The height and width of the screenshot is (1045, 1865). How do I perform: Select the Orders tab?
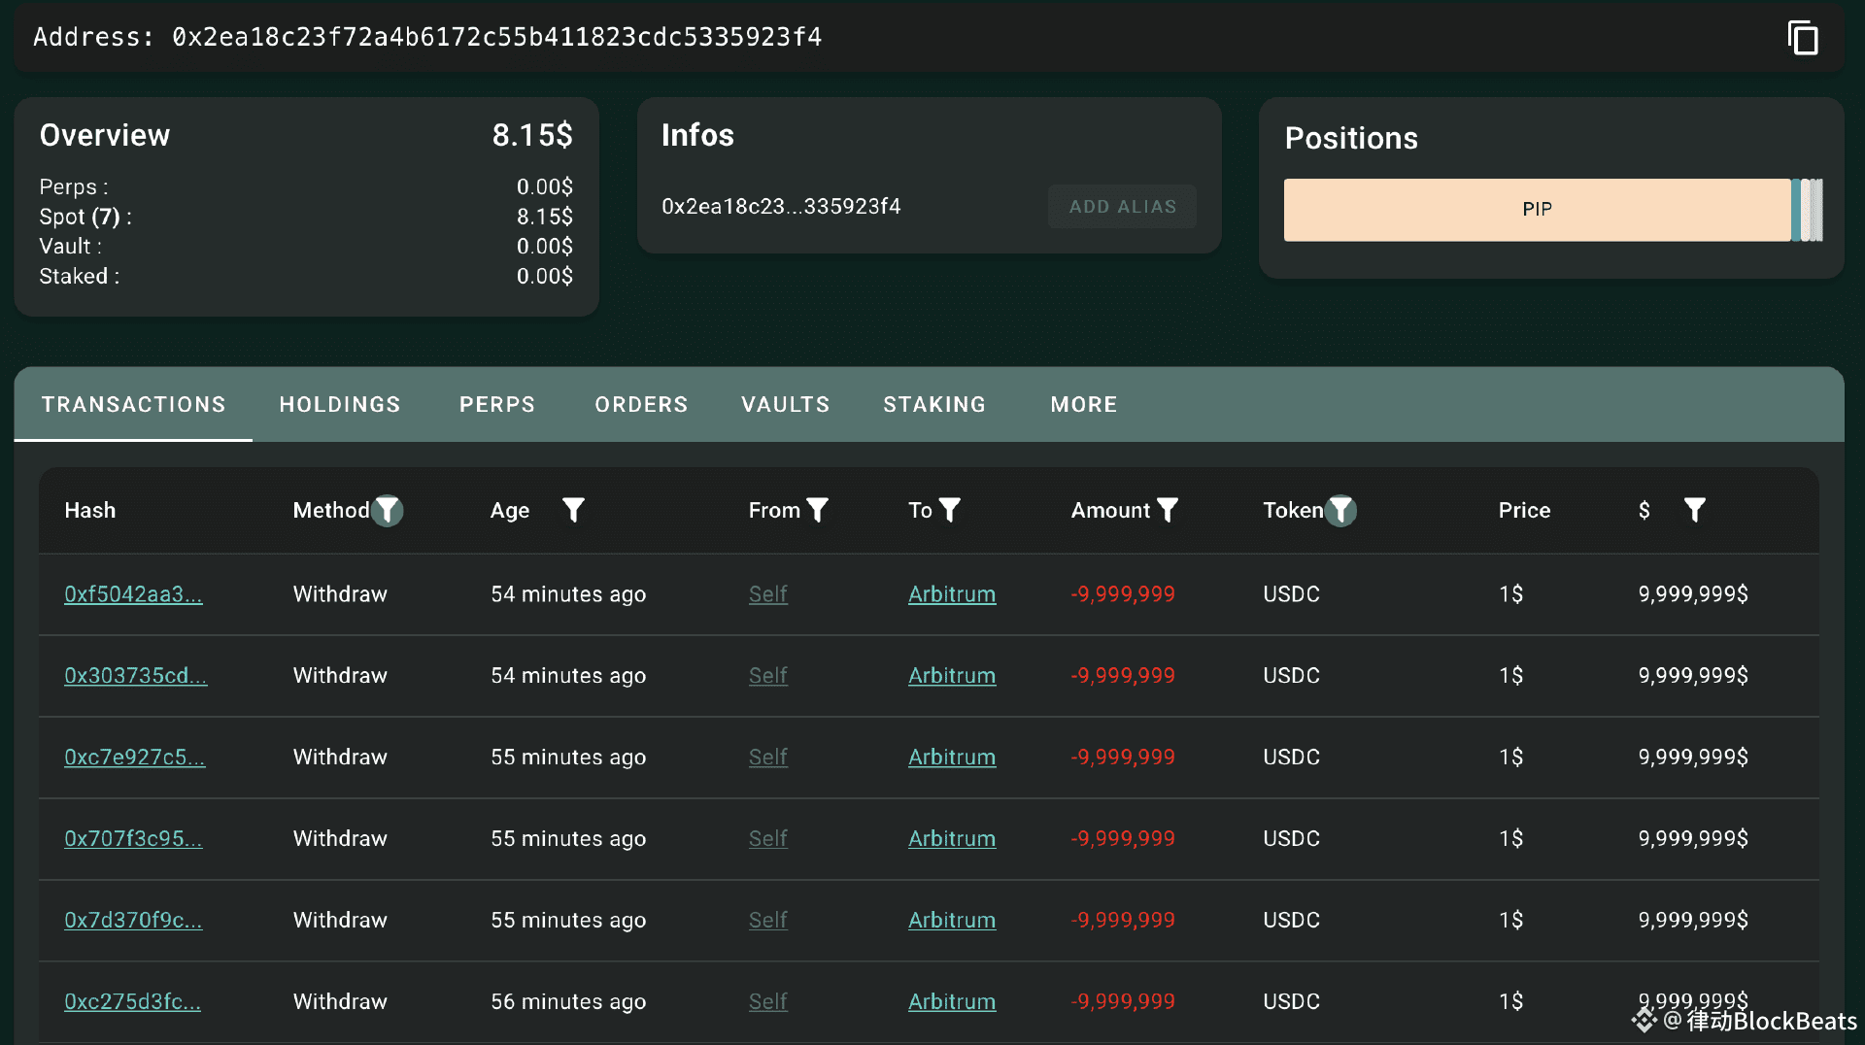[x=641, y=404]
